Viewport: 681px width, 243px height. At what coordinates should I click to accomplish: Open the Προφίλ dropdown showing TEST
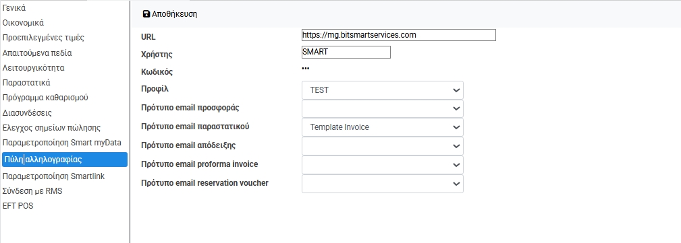tap(383, 90)
